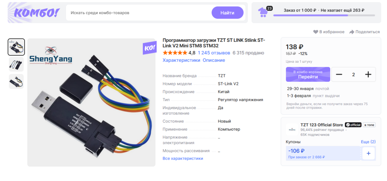Expand Все характеристики link
Viewport: 387px width, 181px height.
[182, 158]
